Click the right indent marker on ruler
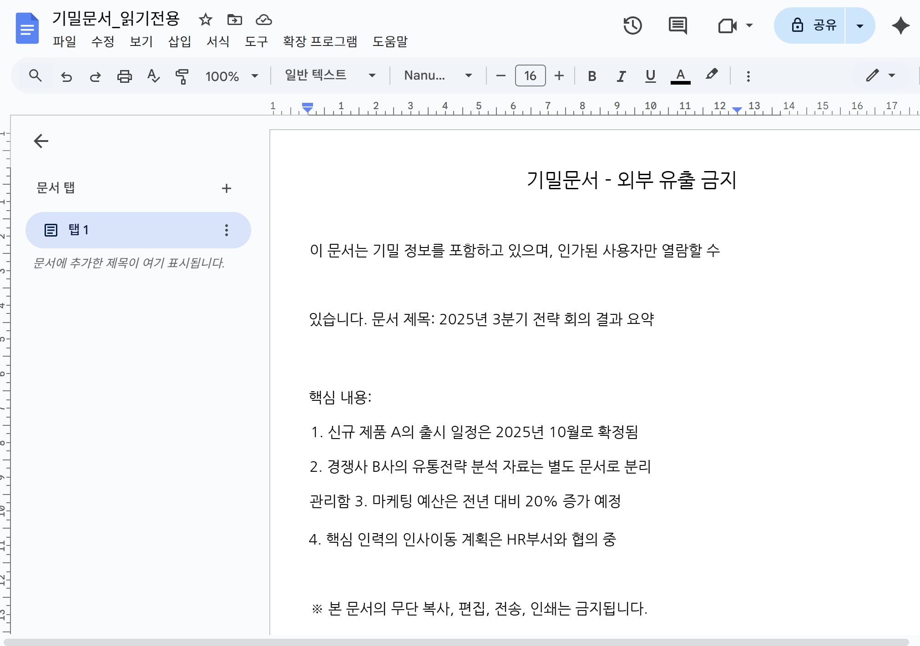Screen dimensions: 920x646 (737, 110)
